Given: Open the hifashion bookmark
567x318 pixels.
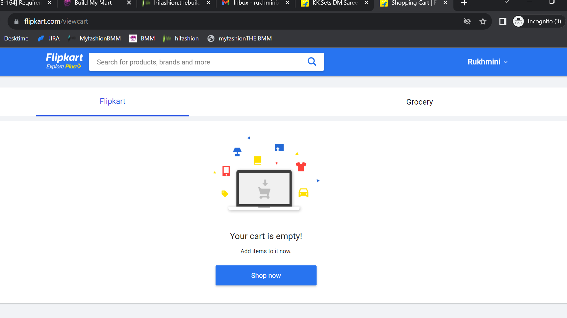Looking at the screenshot, I should point(181,38).
